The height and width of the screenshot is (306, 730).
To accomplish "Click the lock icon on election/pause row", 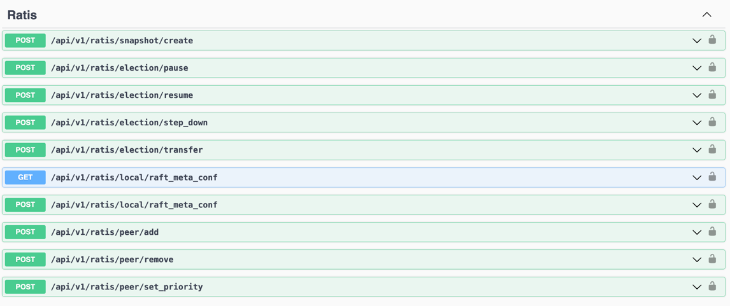I will click(x=712, y=67).
